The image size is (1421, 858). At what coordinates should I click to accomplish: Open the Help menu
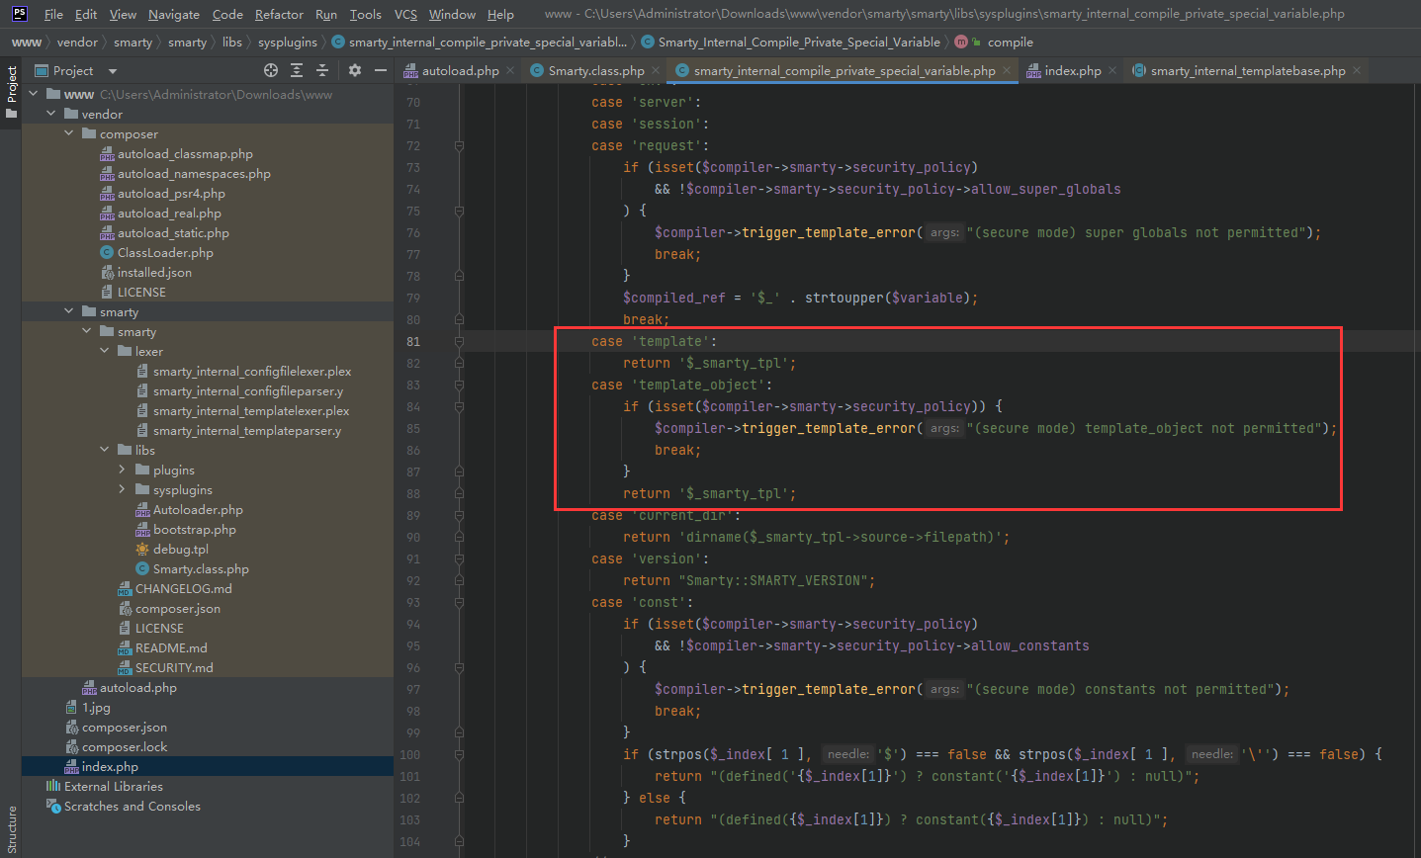pos(500,14)
